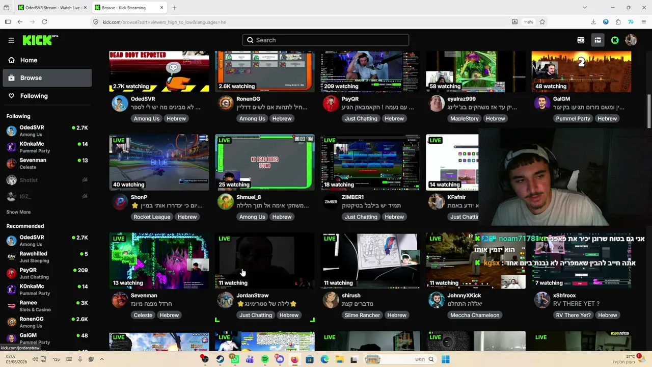This screenshot has height=367, width=652.
Task: Open the Firefox application menu
Action: tap(644, 22)
